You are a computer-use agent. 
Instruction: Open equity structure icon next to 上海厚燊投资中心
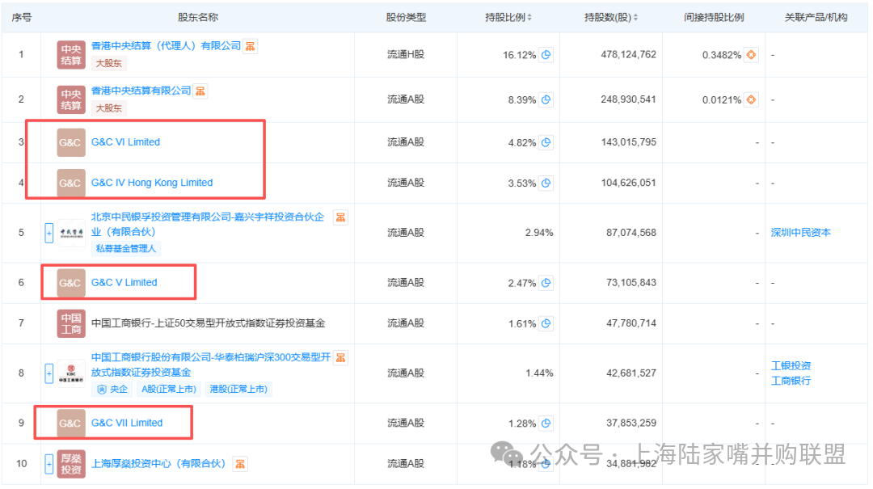pos(241,464)
